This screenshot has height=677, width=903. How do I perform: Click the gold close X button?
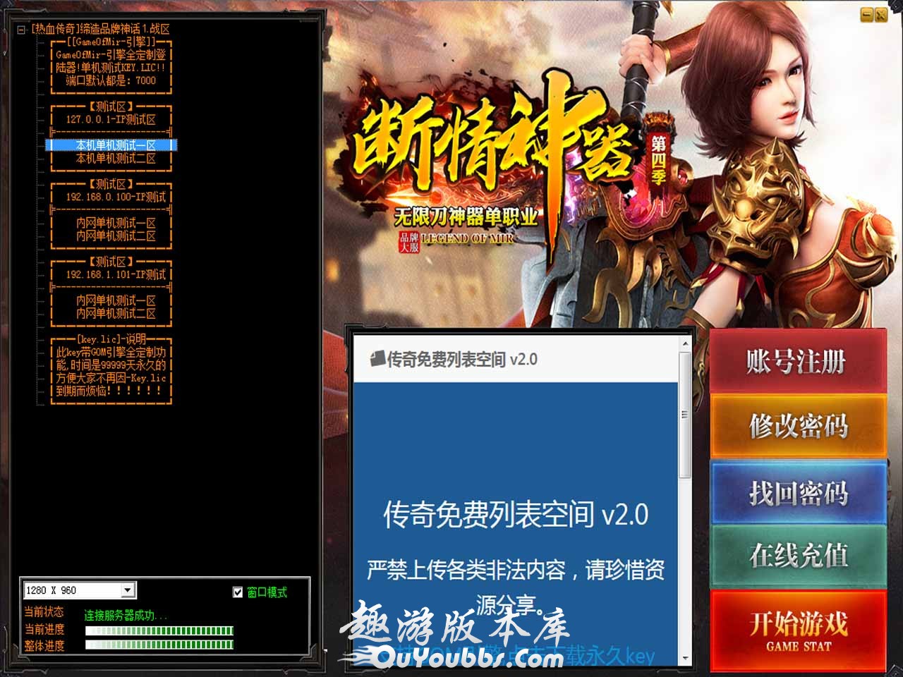pos(881,14)
